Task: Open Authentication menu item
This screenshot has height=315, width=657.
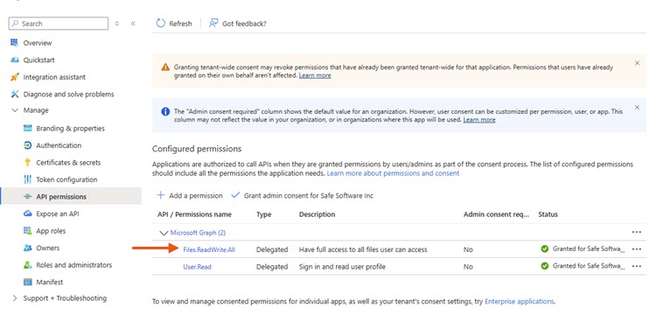Action: 59,145
